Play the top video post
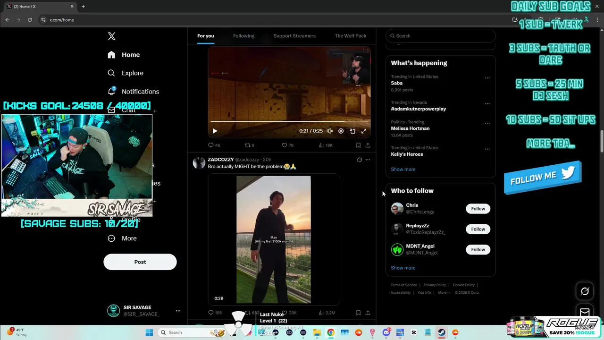Image resolution: width=604 pixels, height=340 pixels. pos(215,131)
